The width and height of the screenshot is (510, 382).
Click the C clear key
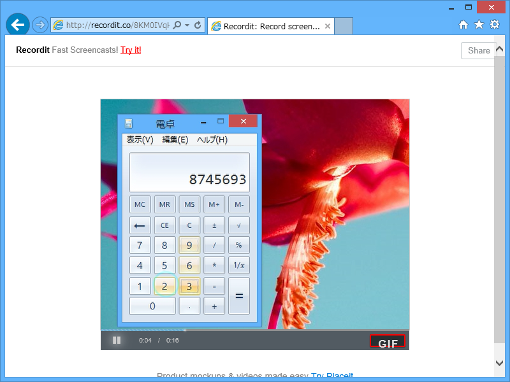click(189, 225)
